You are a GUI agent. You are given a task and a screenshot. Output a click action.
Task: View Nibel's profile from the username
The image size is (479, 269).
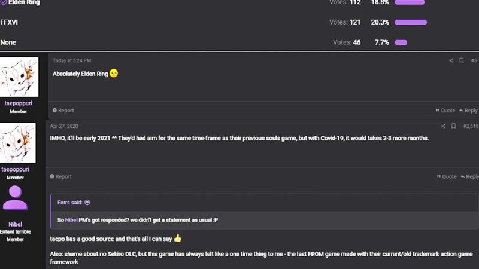tap(16, 224)
